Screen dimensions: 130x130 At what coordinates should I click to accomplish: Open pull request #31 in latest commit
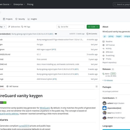[51, 34]
